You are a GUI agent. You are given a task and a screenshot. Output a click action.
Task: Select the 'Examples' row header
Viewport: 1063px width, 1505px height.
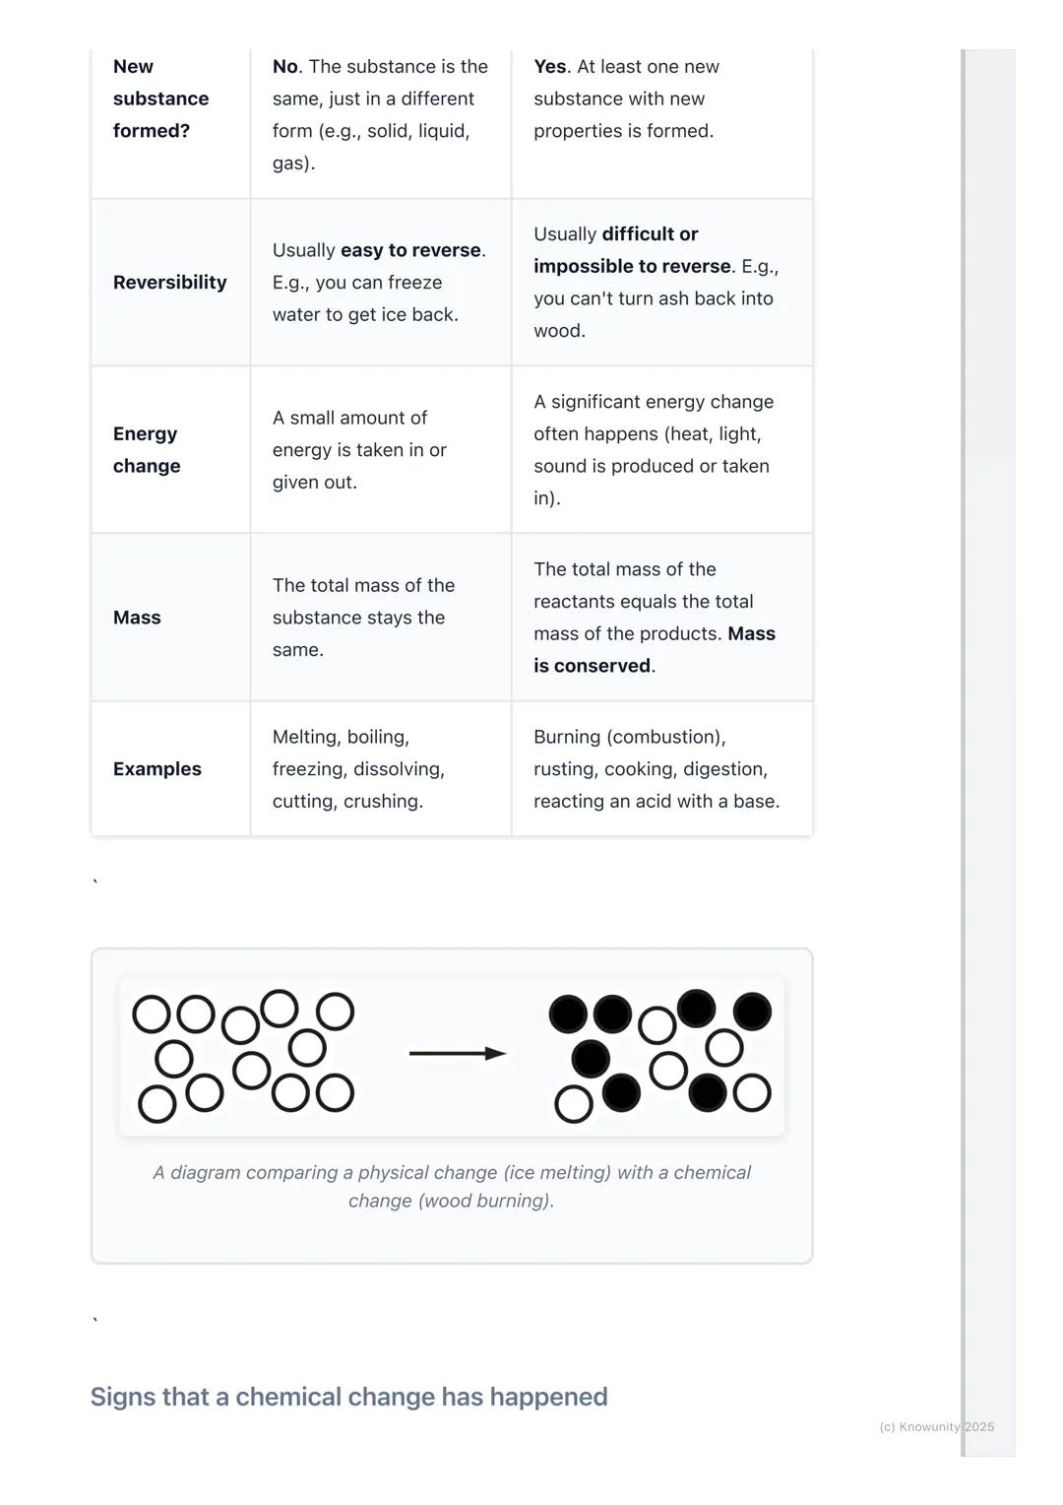point(157,769)
